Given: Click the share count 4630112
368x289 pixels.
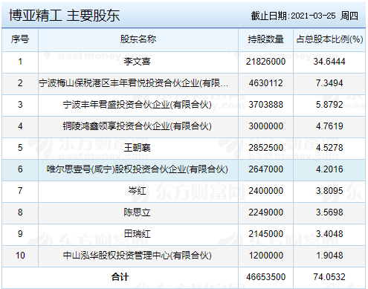Looking at the screenshot, I should pyautogui.click(x=265, y=83).
